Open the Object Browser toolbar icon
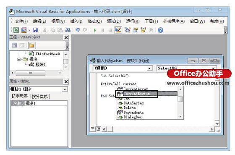 tap(143, 30)
